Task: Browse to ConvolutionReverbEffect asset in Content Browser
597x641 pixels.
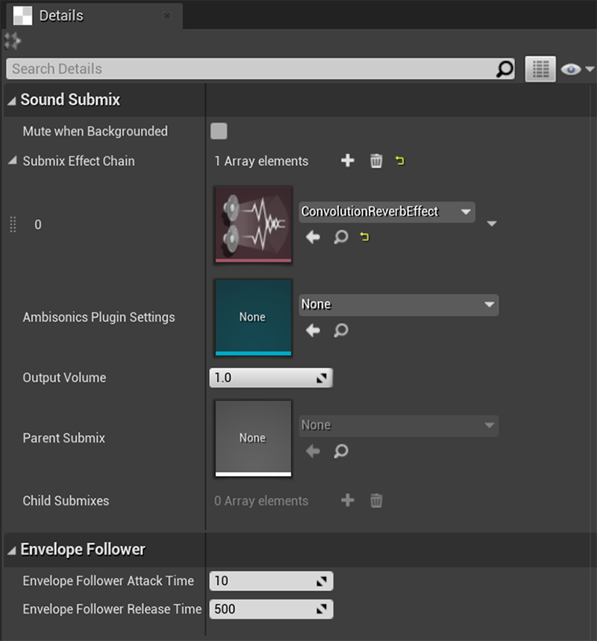Action: tap(341, 237)
